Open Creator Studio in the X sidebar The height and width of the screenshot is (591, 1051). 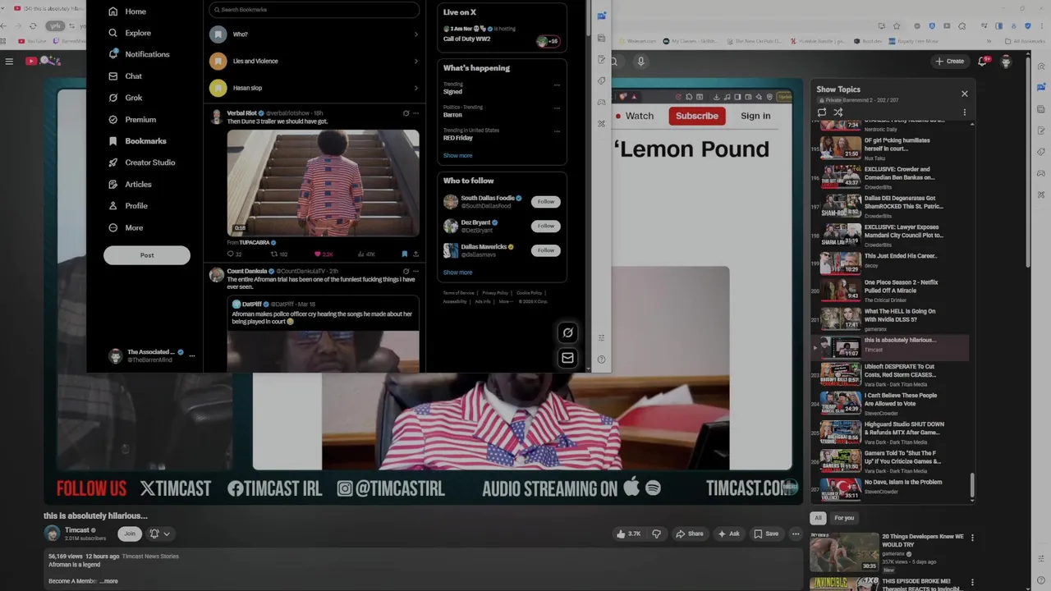(x=141, y=163)
